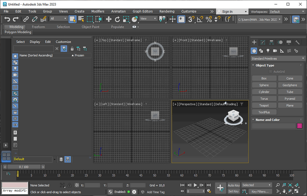Open the Modify panel tab icon
This screenshot has height=196, width=307.
coord(263,42)
